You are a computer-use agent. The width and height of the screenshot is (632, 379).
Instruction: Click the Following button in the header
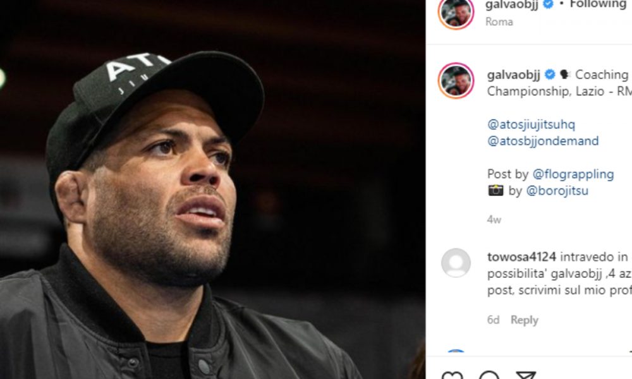[597, 4]
